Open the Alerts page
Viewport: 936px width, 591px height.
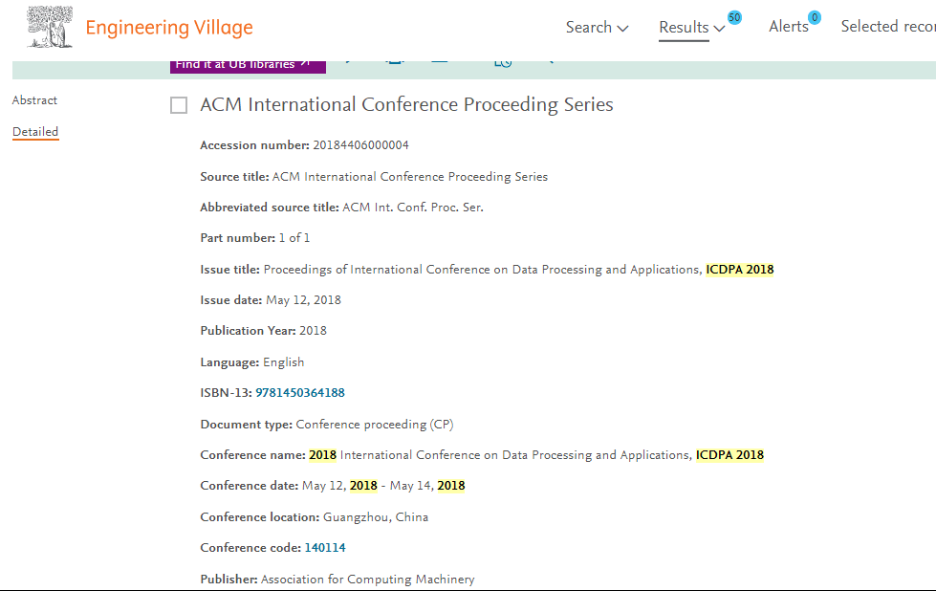788,26
